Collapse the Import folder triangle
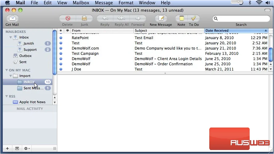 pyautogui.click(x=11, y=76)
